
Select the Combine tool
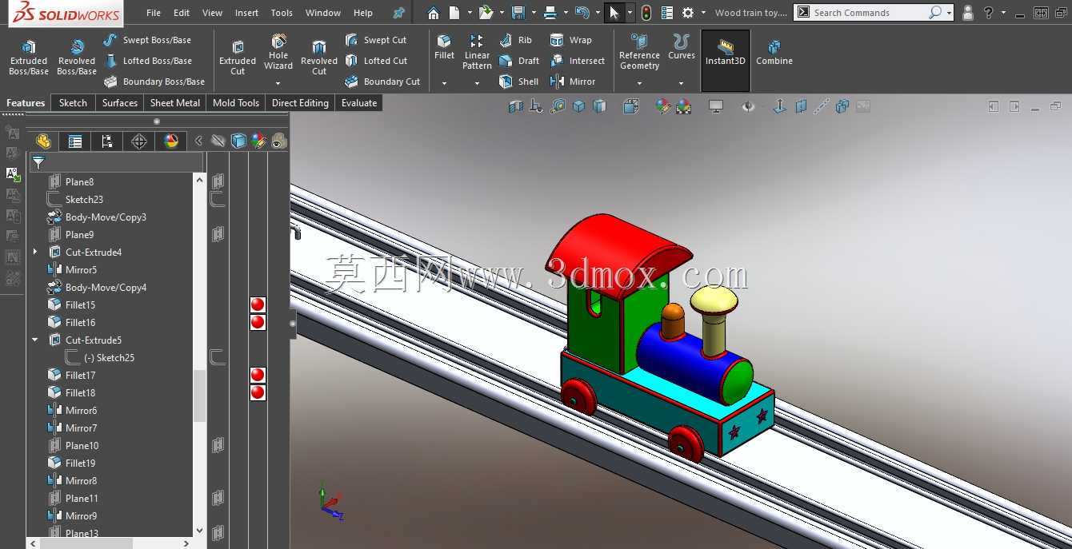click(774, 52)
